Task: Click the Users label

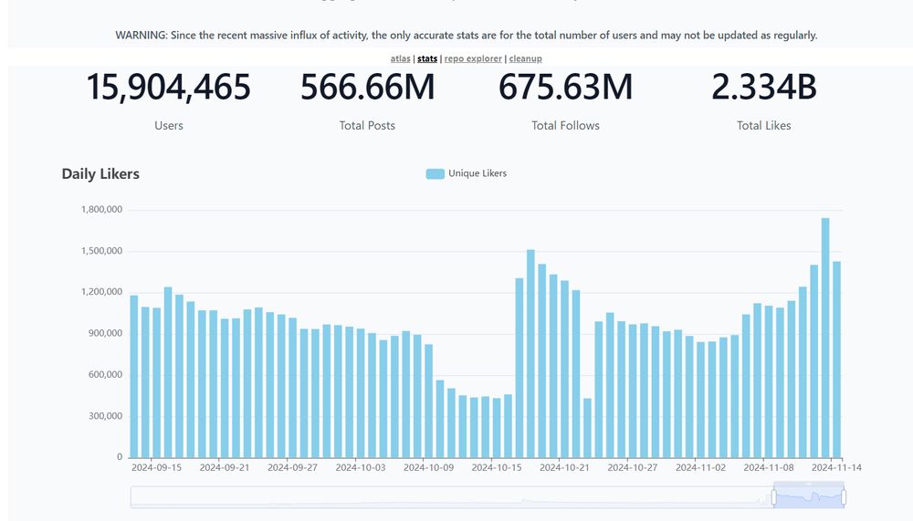Action: 169,126
